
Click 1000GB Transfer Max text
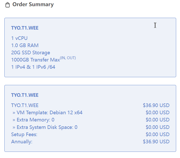click(36, 60)
